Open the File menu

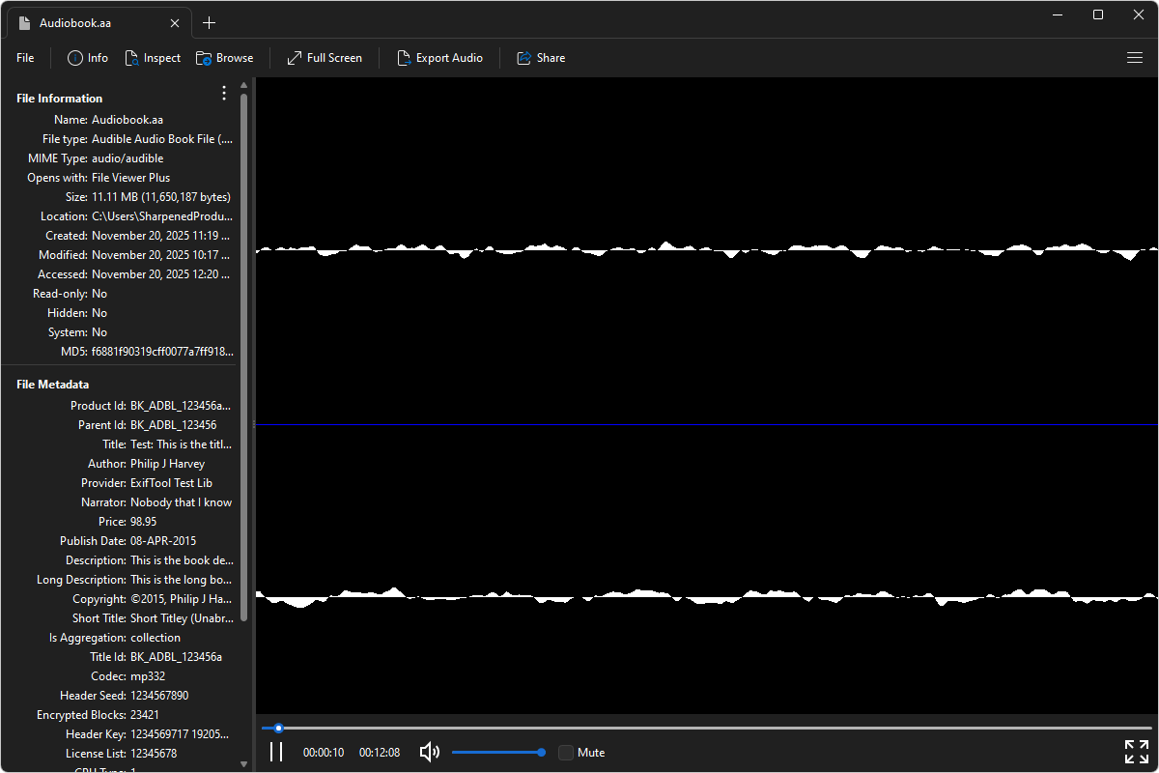24,58
